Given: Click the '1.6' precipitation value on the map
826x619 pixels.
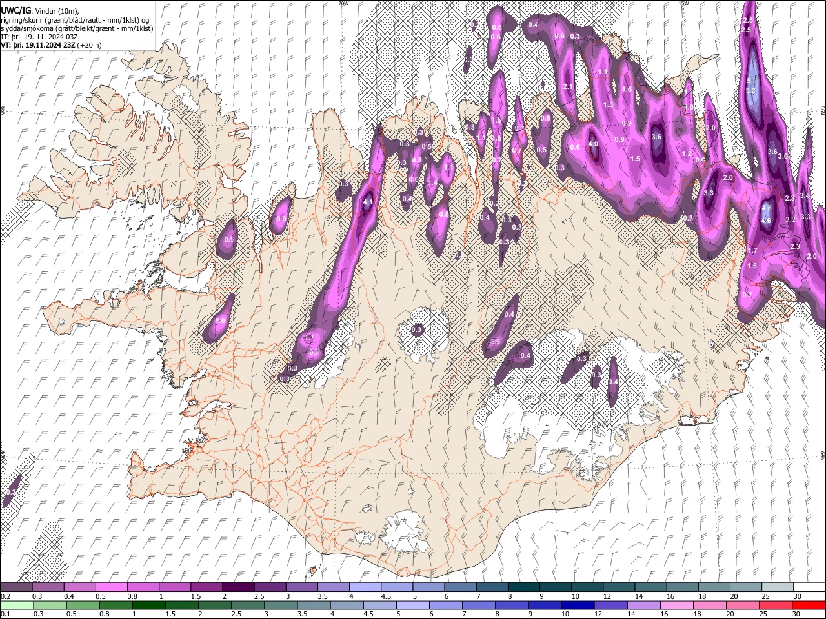Looking at the screenshot, I should pyautogui.click(x=626, y=89).
